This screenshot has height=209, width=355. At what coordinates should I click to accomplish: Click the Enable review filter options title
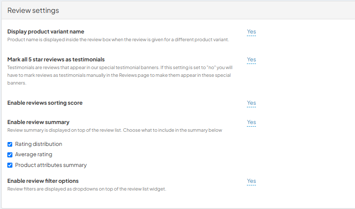[x=43, y=181]
